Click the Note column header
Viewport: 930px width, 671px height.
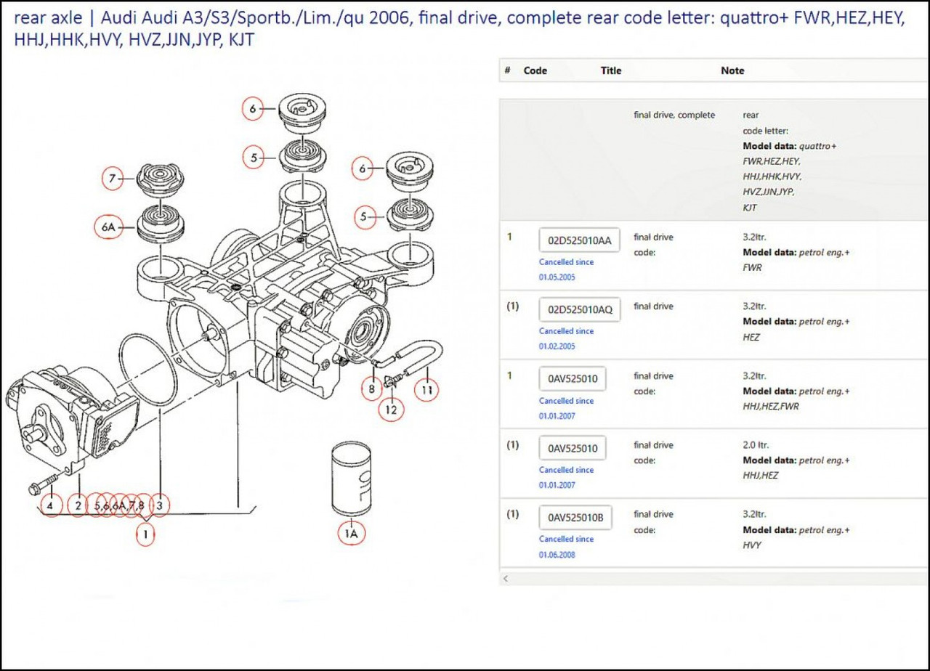(x=732, y=70)
